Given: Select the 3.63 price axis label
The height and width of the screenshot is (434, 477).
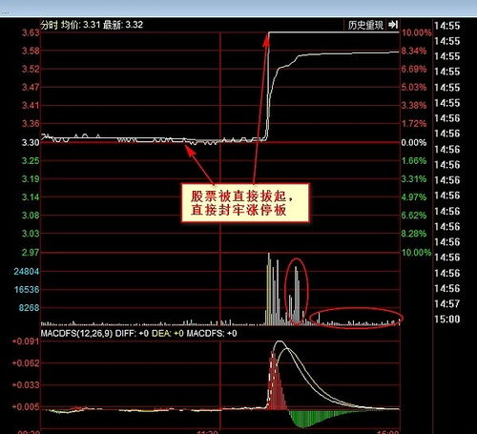Looking at the screenshot, I should click(x=31, y=32).
